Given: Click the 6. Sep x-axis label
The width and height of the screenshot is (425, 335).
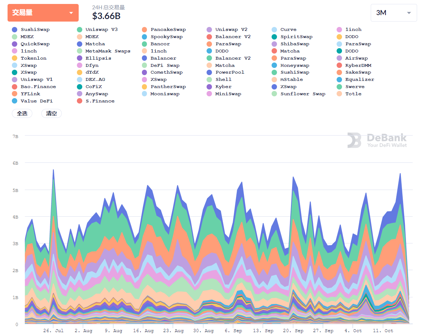Looking at the screenshot, I should (x=234, y=331).
